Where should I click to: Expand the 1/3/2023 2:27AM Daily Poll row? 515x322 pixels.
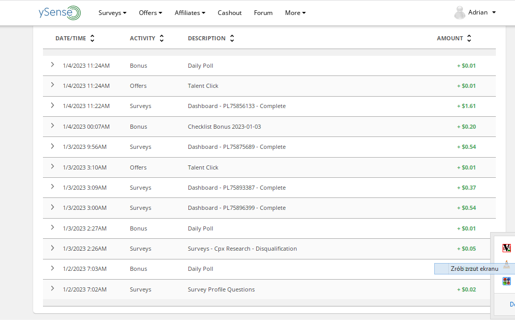(x=52, y=227)
